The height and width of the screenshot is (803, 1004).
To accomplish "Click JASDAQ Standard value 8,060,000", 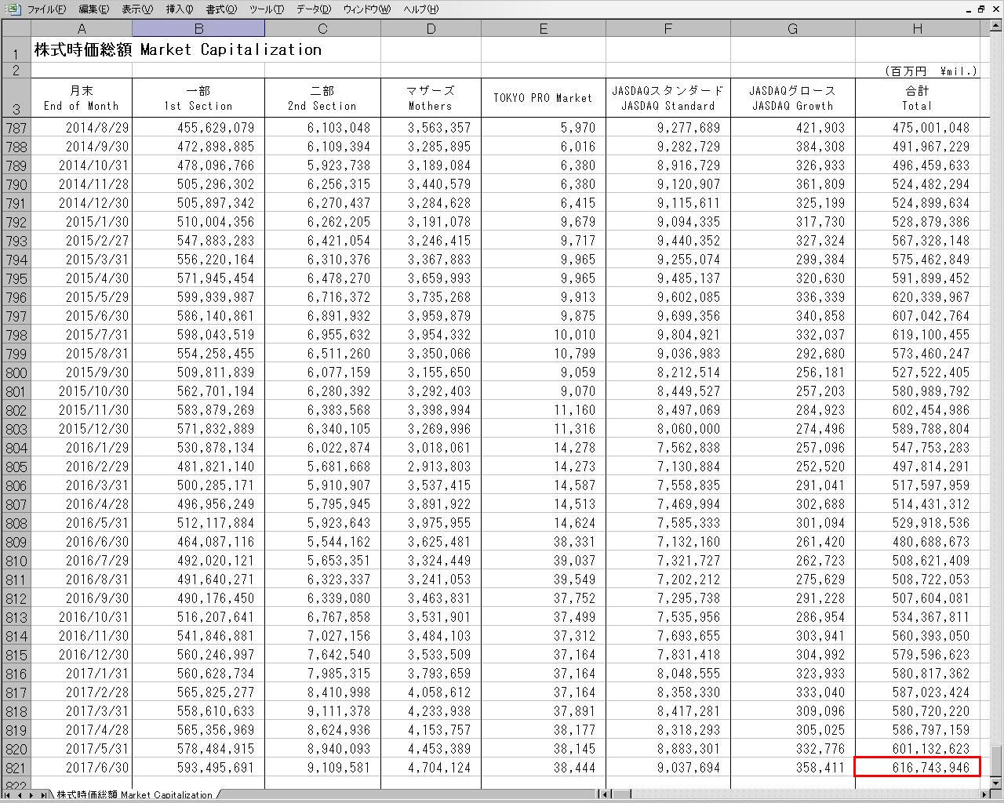I will (x=668, y=429).
